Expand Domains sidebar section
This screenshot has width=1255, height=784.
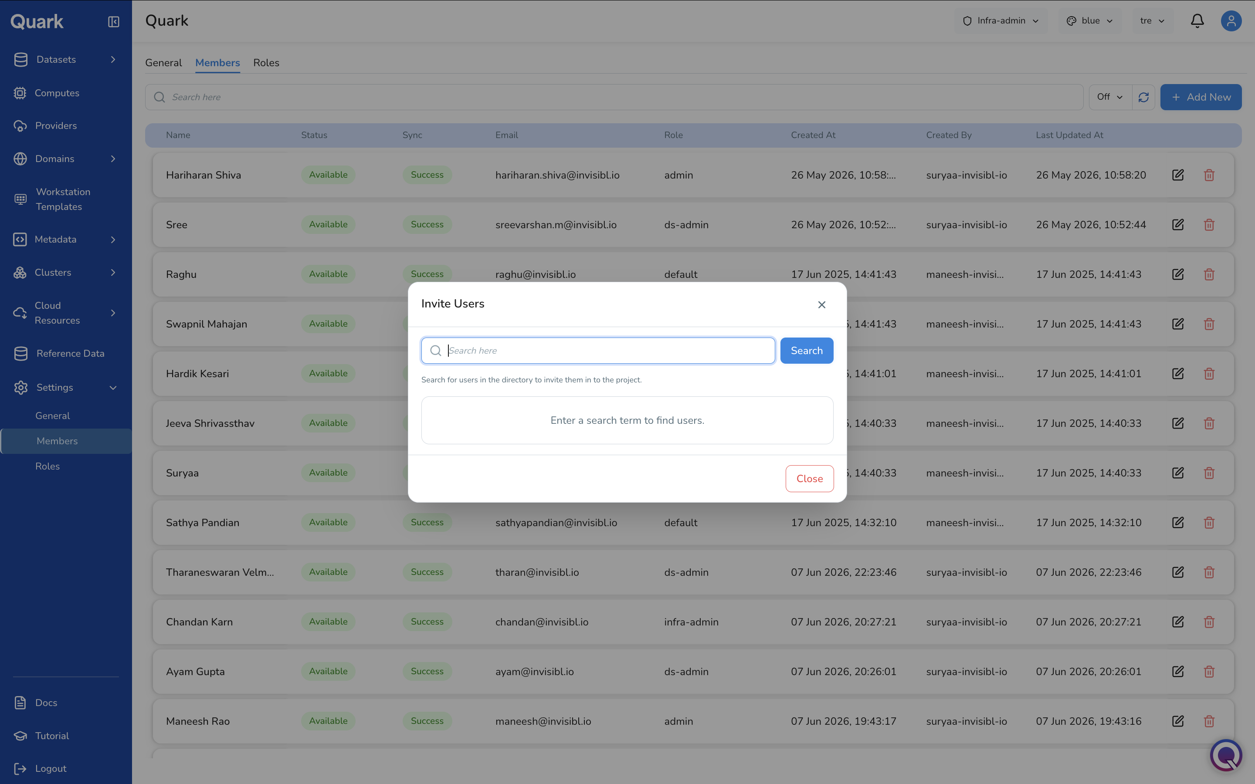[x=113, y=159]
